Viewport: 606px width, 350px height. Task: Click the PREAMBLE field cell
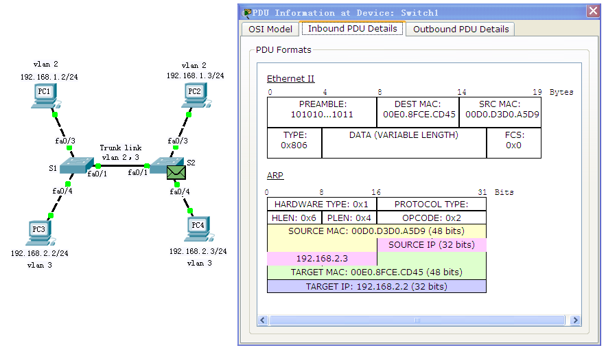point(322,112)
